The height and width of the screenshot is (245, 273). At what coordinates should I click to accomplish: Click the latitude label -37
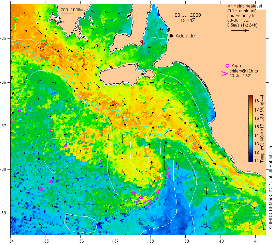tap(3, 126)
